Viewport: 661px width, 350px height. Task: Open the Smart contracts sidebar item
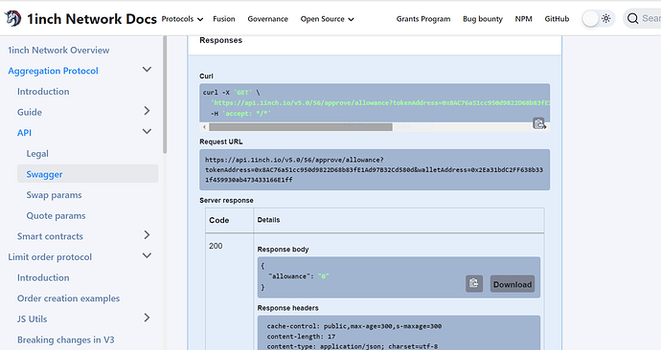tap(50, 236)
